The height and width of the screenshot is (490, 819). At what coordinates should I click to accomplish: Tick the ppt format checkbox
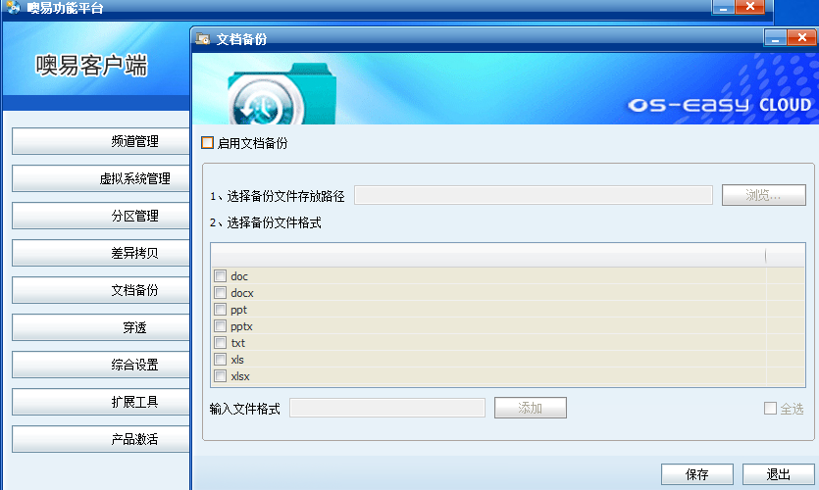click(221, 310)
